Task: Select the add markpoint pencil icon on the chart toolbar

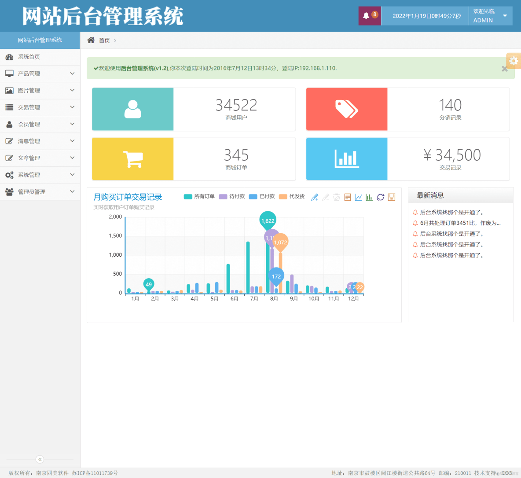Action: (315, 197)
